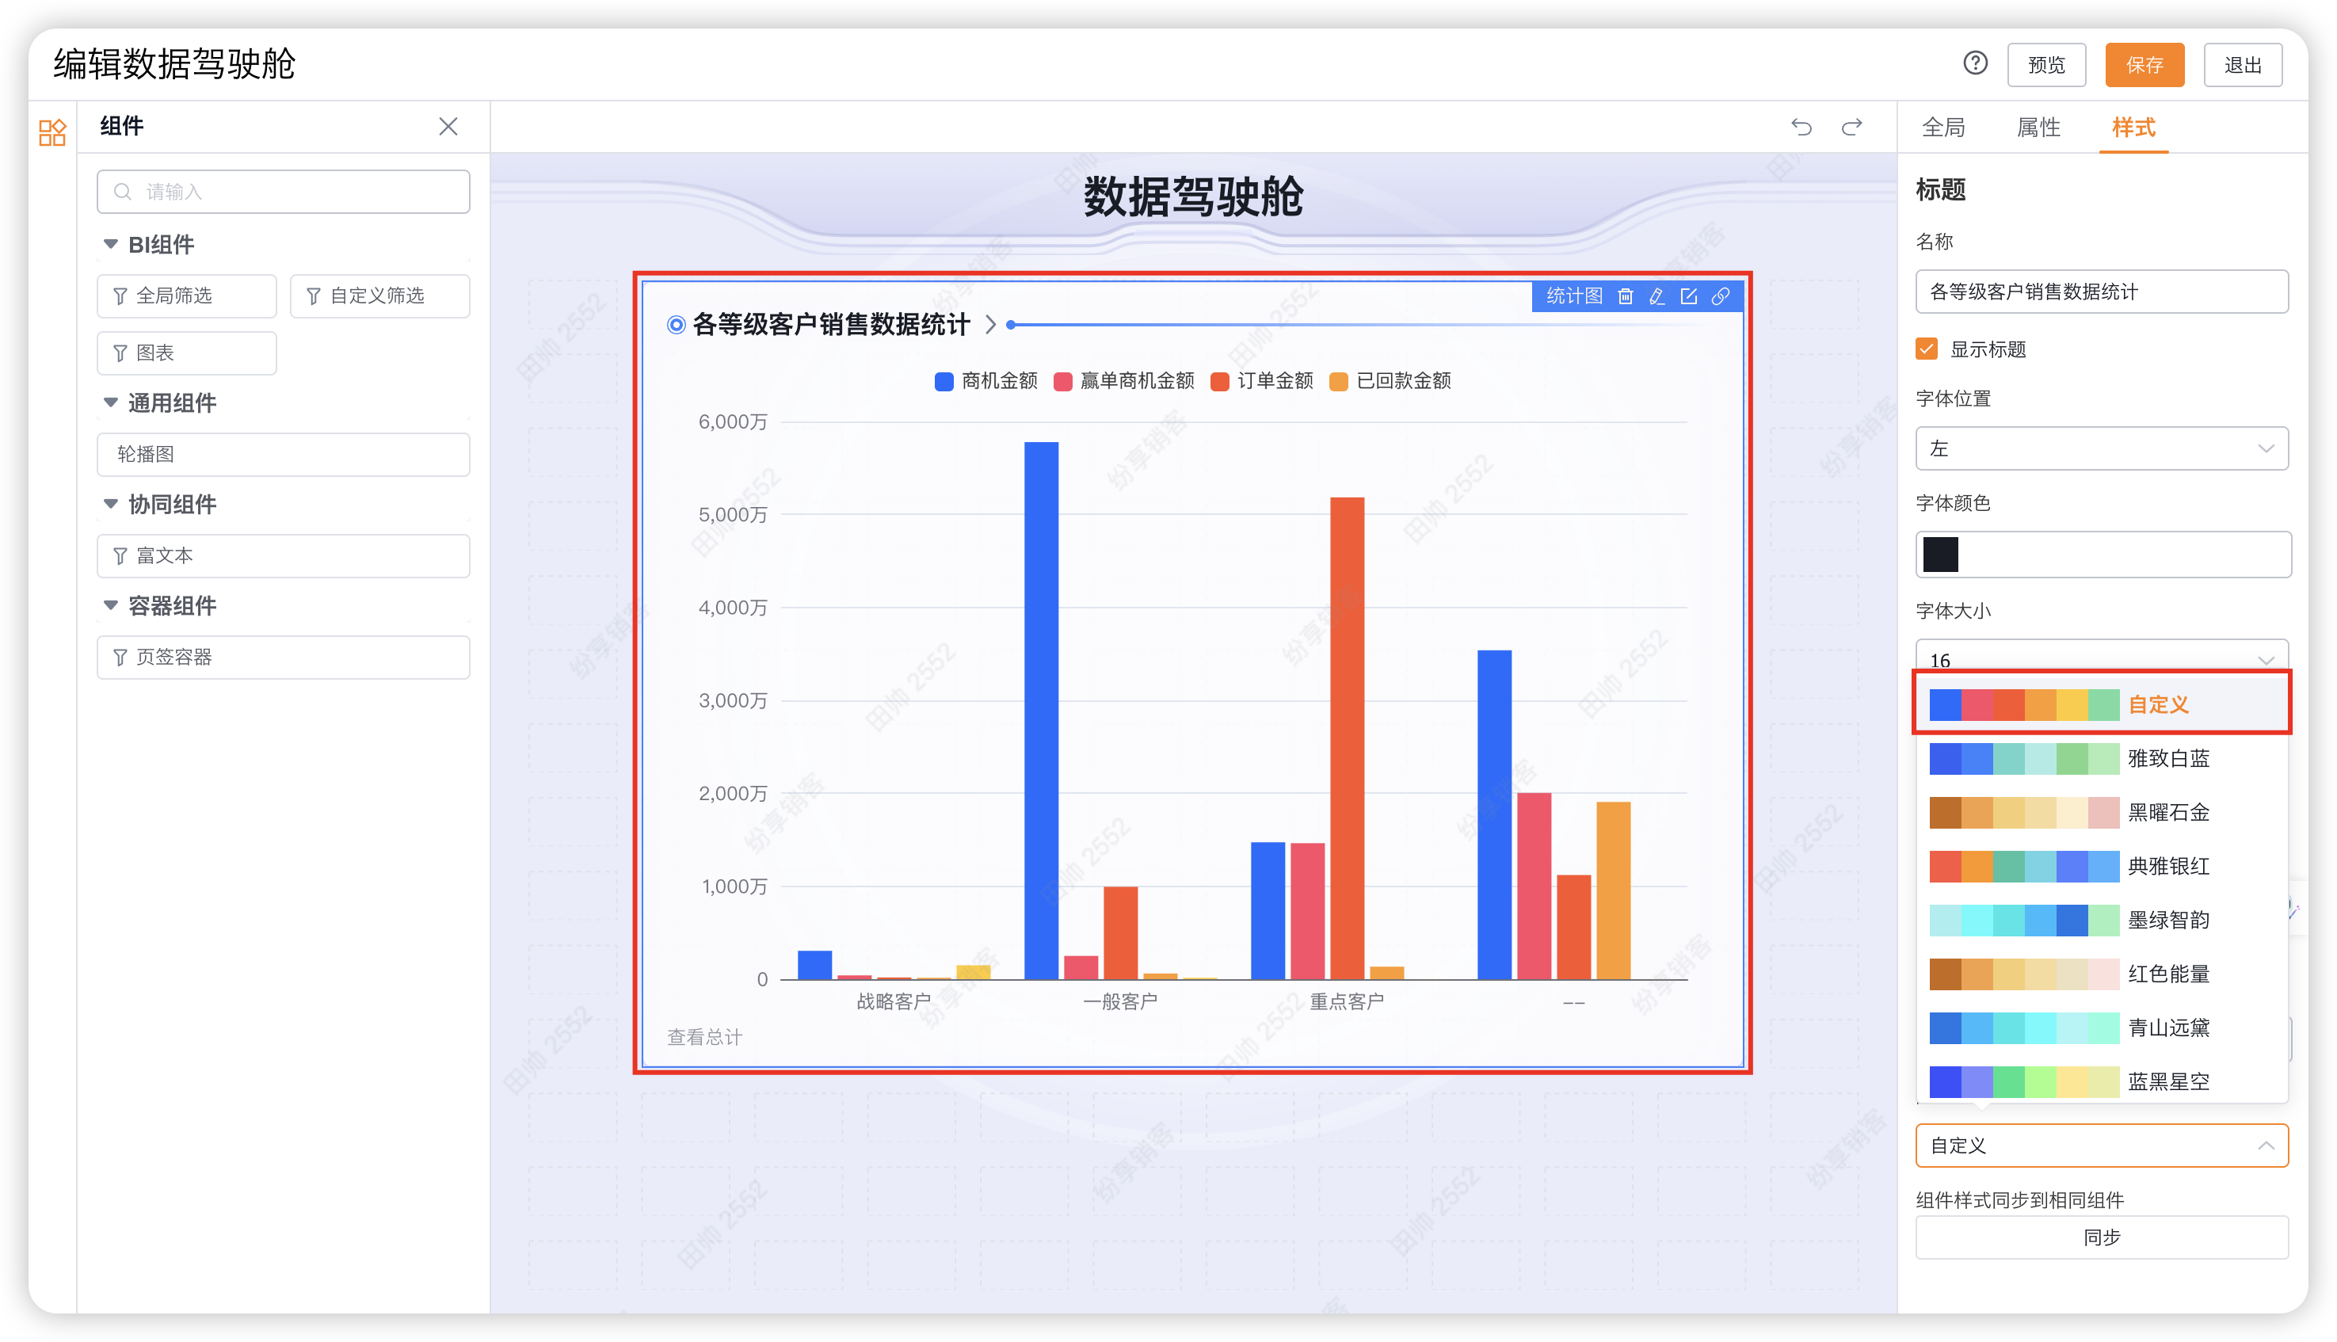Click the radio circle before chart title
Viewport: 2337px width, 1342px height.
pyautogui.click(x=676, y=325)
